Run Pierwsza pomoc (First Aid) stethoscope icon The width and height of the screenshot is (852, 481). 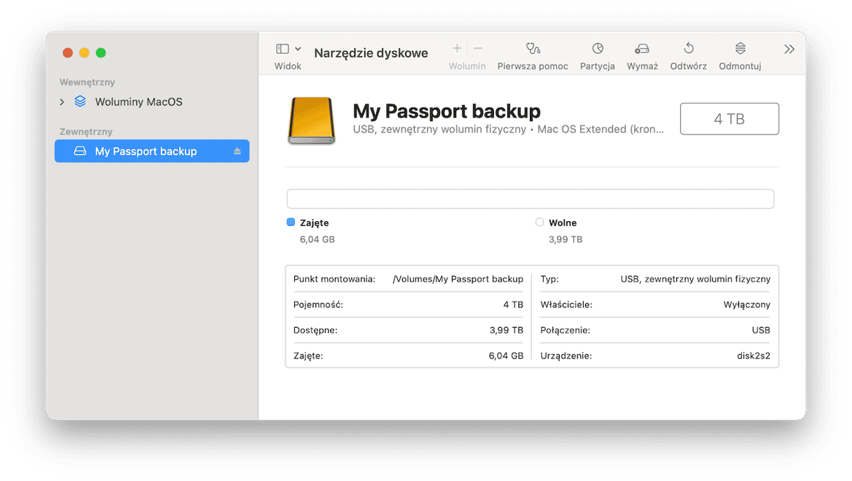[532, 48]
